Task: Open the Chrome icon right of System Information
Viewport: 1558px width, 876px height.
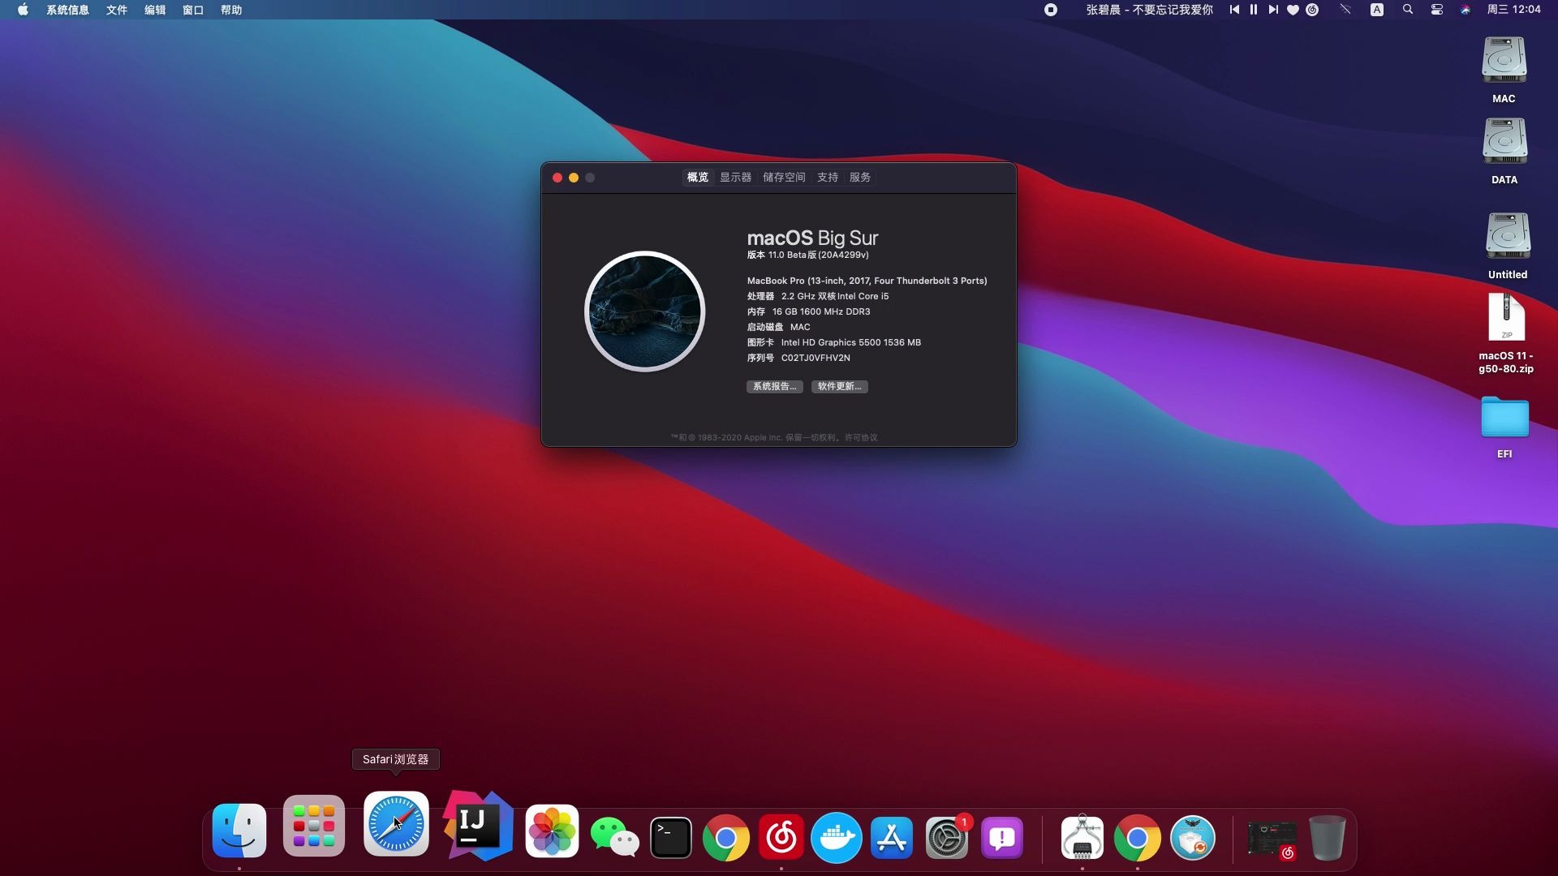Action: (1138, 837)
